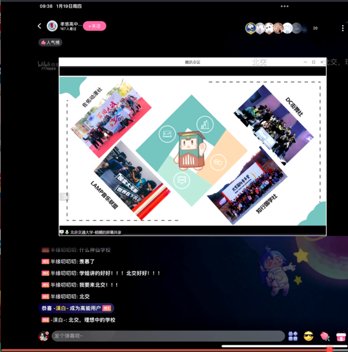Maximize the 腾讯会议 window
Screen dimensions: 348x352
click(313, 62)
